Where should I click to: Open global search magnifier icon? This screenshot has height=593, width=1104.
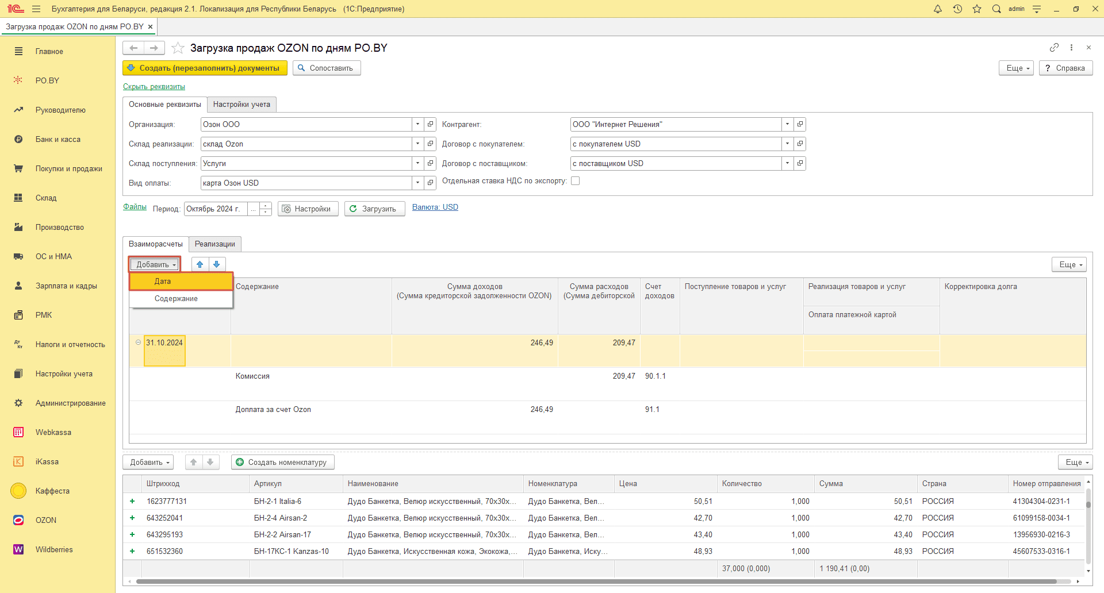coord(996,9)
